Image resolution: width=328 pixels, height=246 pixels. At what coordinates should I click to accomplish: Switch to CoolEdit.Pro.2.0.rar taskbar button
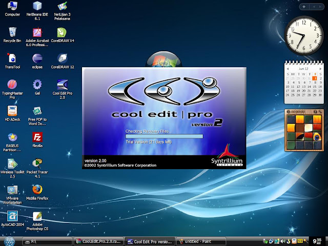(x=98, y=241)
